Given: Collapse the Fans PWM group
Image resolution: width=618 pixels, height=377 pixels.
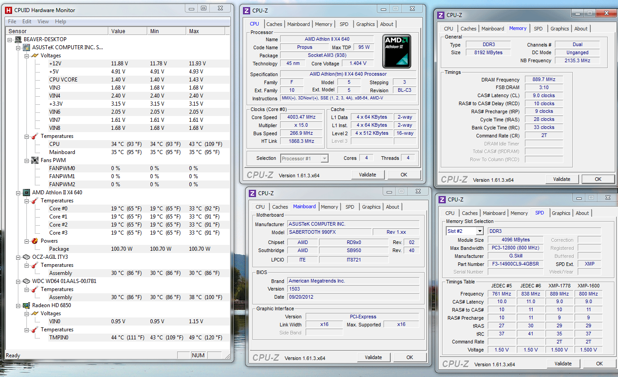Looking at the screenshot, I should (x=27, y=160).
